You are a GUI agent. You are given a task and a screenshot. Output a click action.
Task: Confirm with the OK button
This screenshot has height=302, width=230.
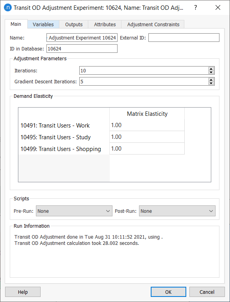pyautogui.click(x=168, y=292)
